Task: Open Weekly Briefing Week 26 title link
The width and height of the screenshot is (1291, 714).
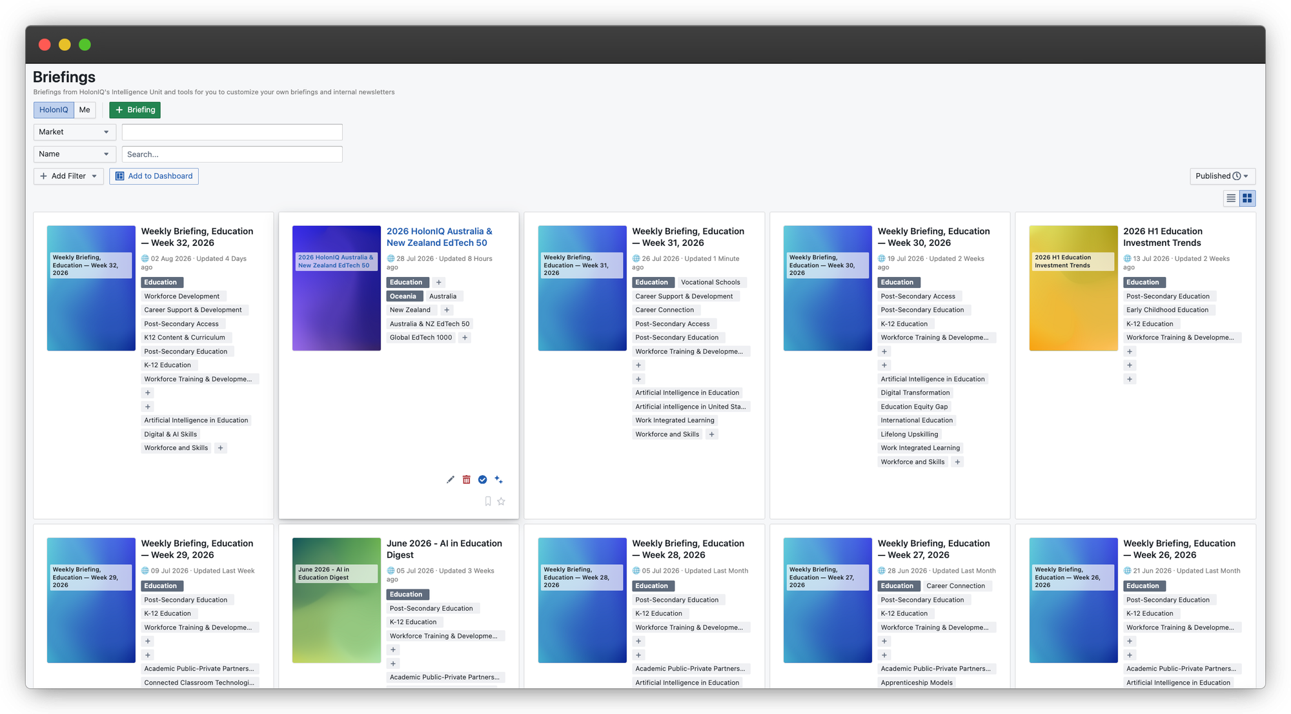Action: [x=1179, y=549]
